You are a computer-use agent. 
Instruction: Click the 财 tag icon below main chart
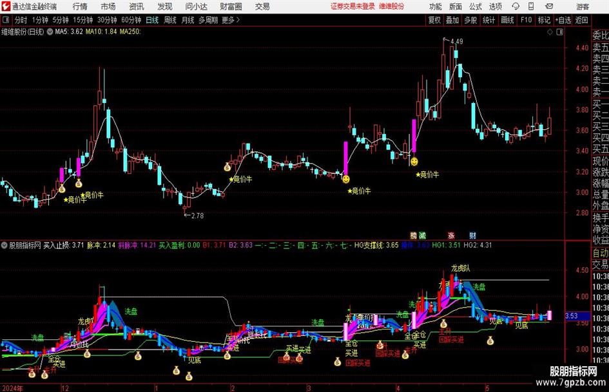(x=472, y=235)
